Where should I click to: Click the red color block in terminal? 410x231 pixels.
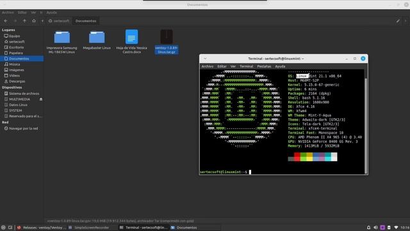pos(297,157)
